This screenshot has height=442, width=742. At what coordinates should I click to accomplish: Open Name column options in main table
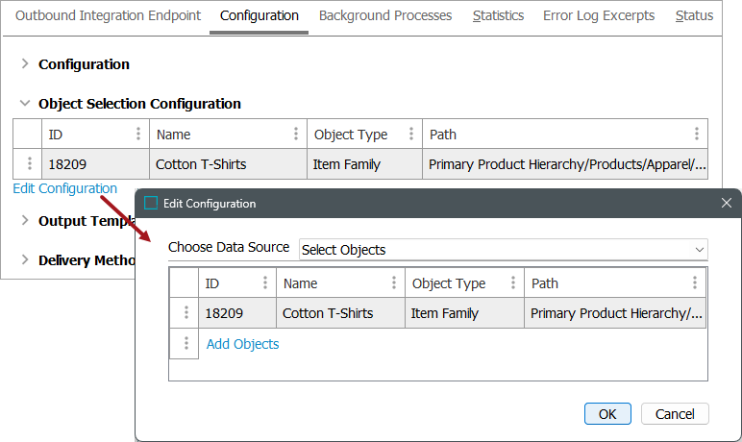pos(296,135)
